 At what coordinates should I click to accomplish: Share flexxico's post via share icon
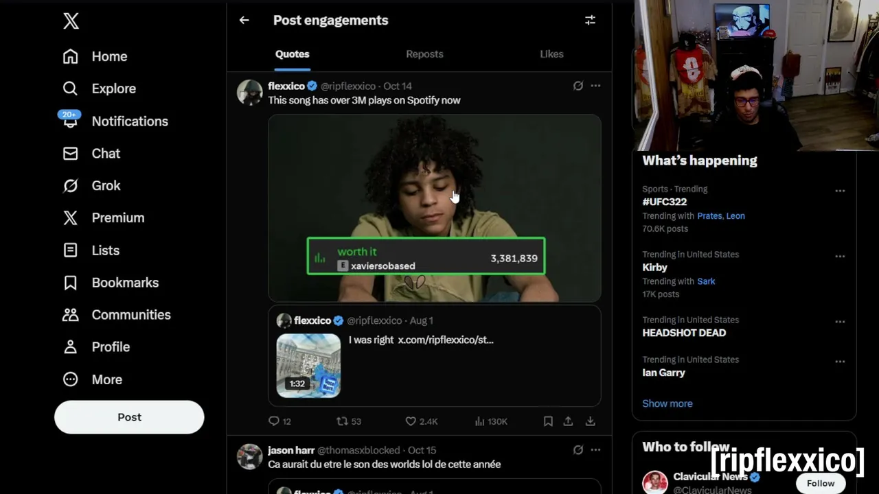click(568, 421)
